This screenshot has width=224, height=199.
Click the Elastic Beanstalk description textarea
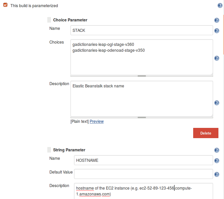142,98
